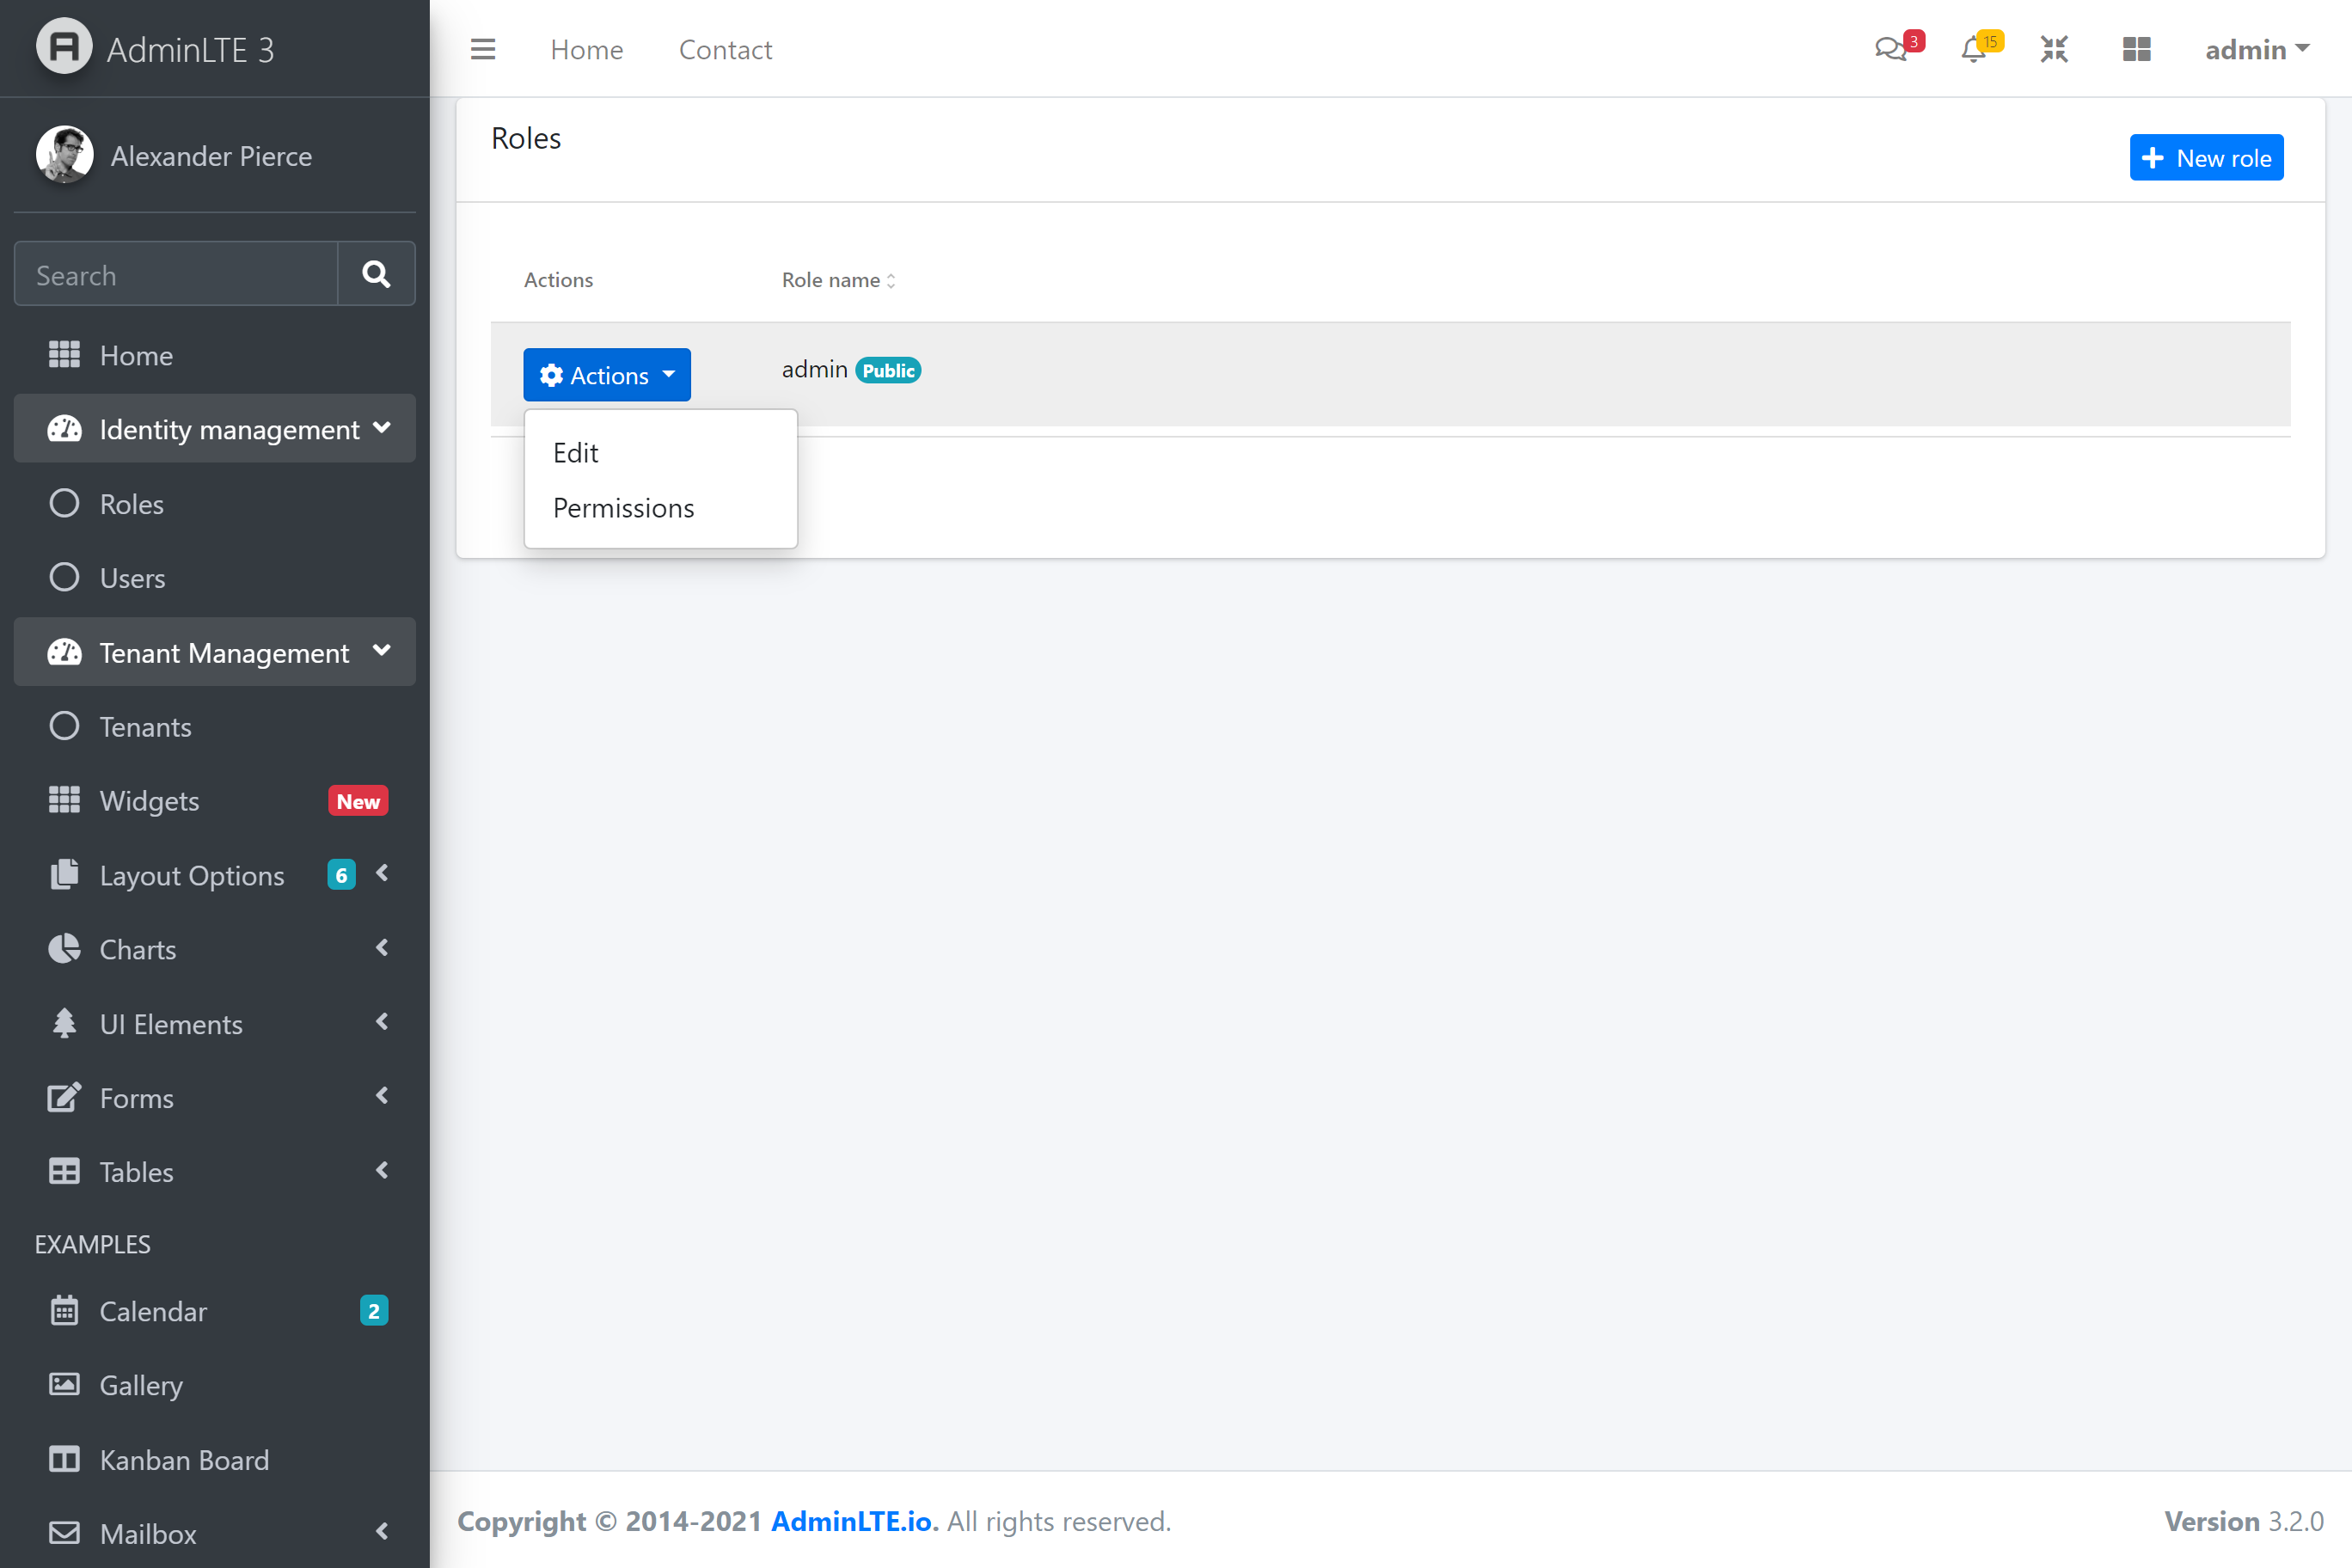
Task: Click the AdminLTE 3 logo
Action: pyautogui.click(x=64, y=47)
